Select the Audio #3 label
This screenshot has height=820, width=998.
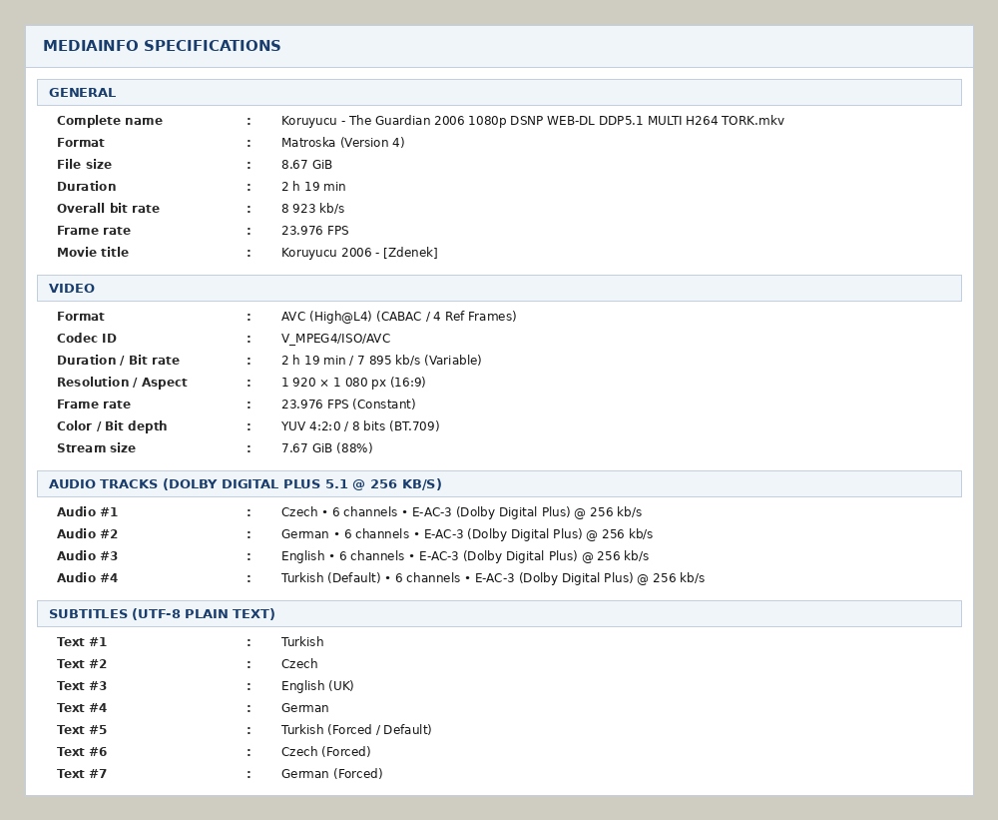[87, 556]
